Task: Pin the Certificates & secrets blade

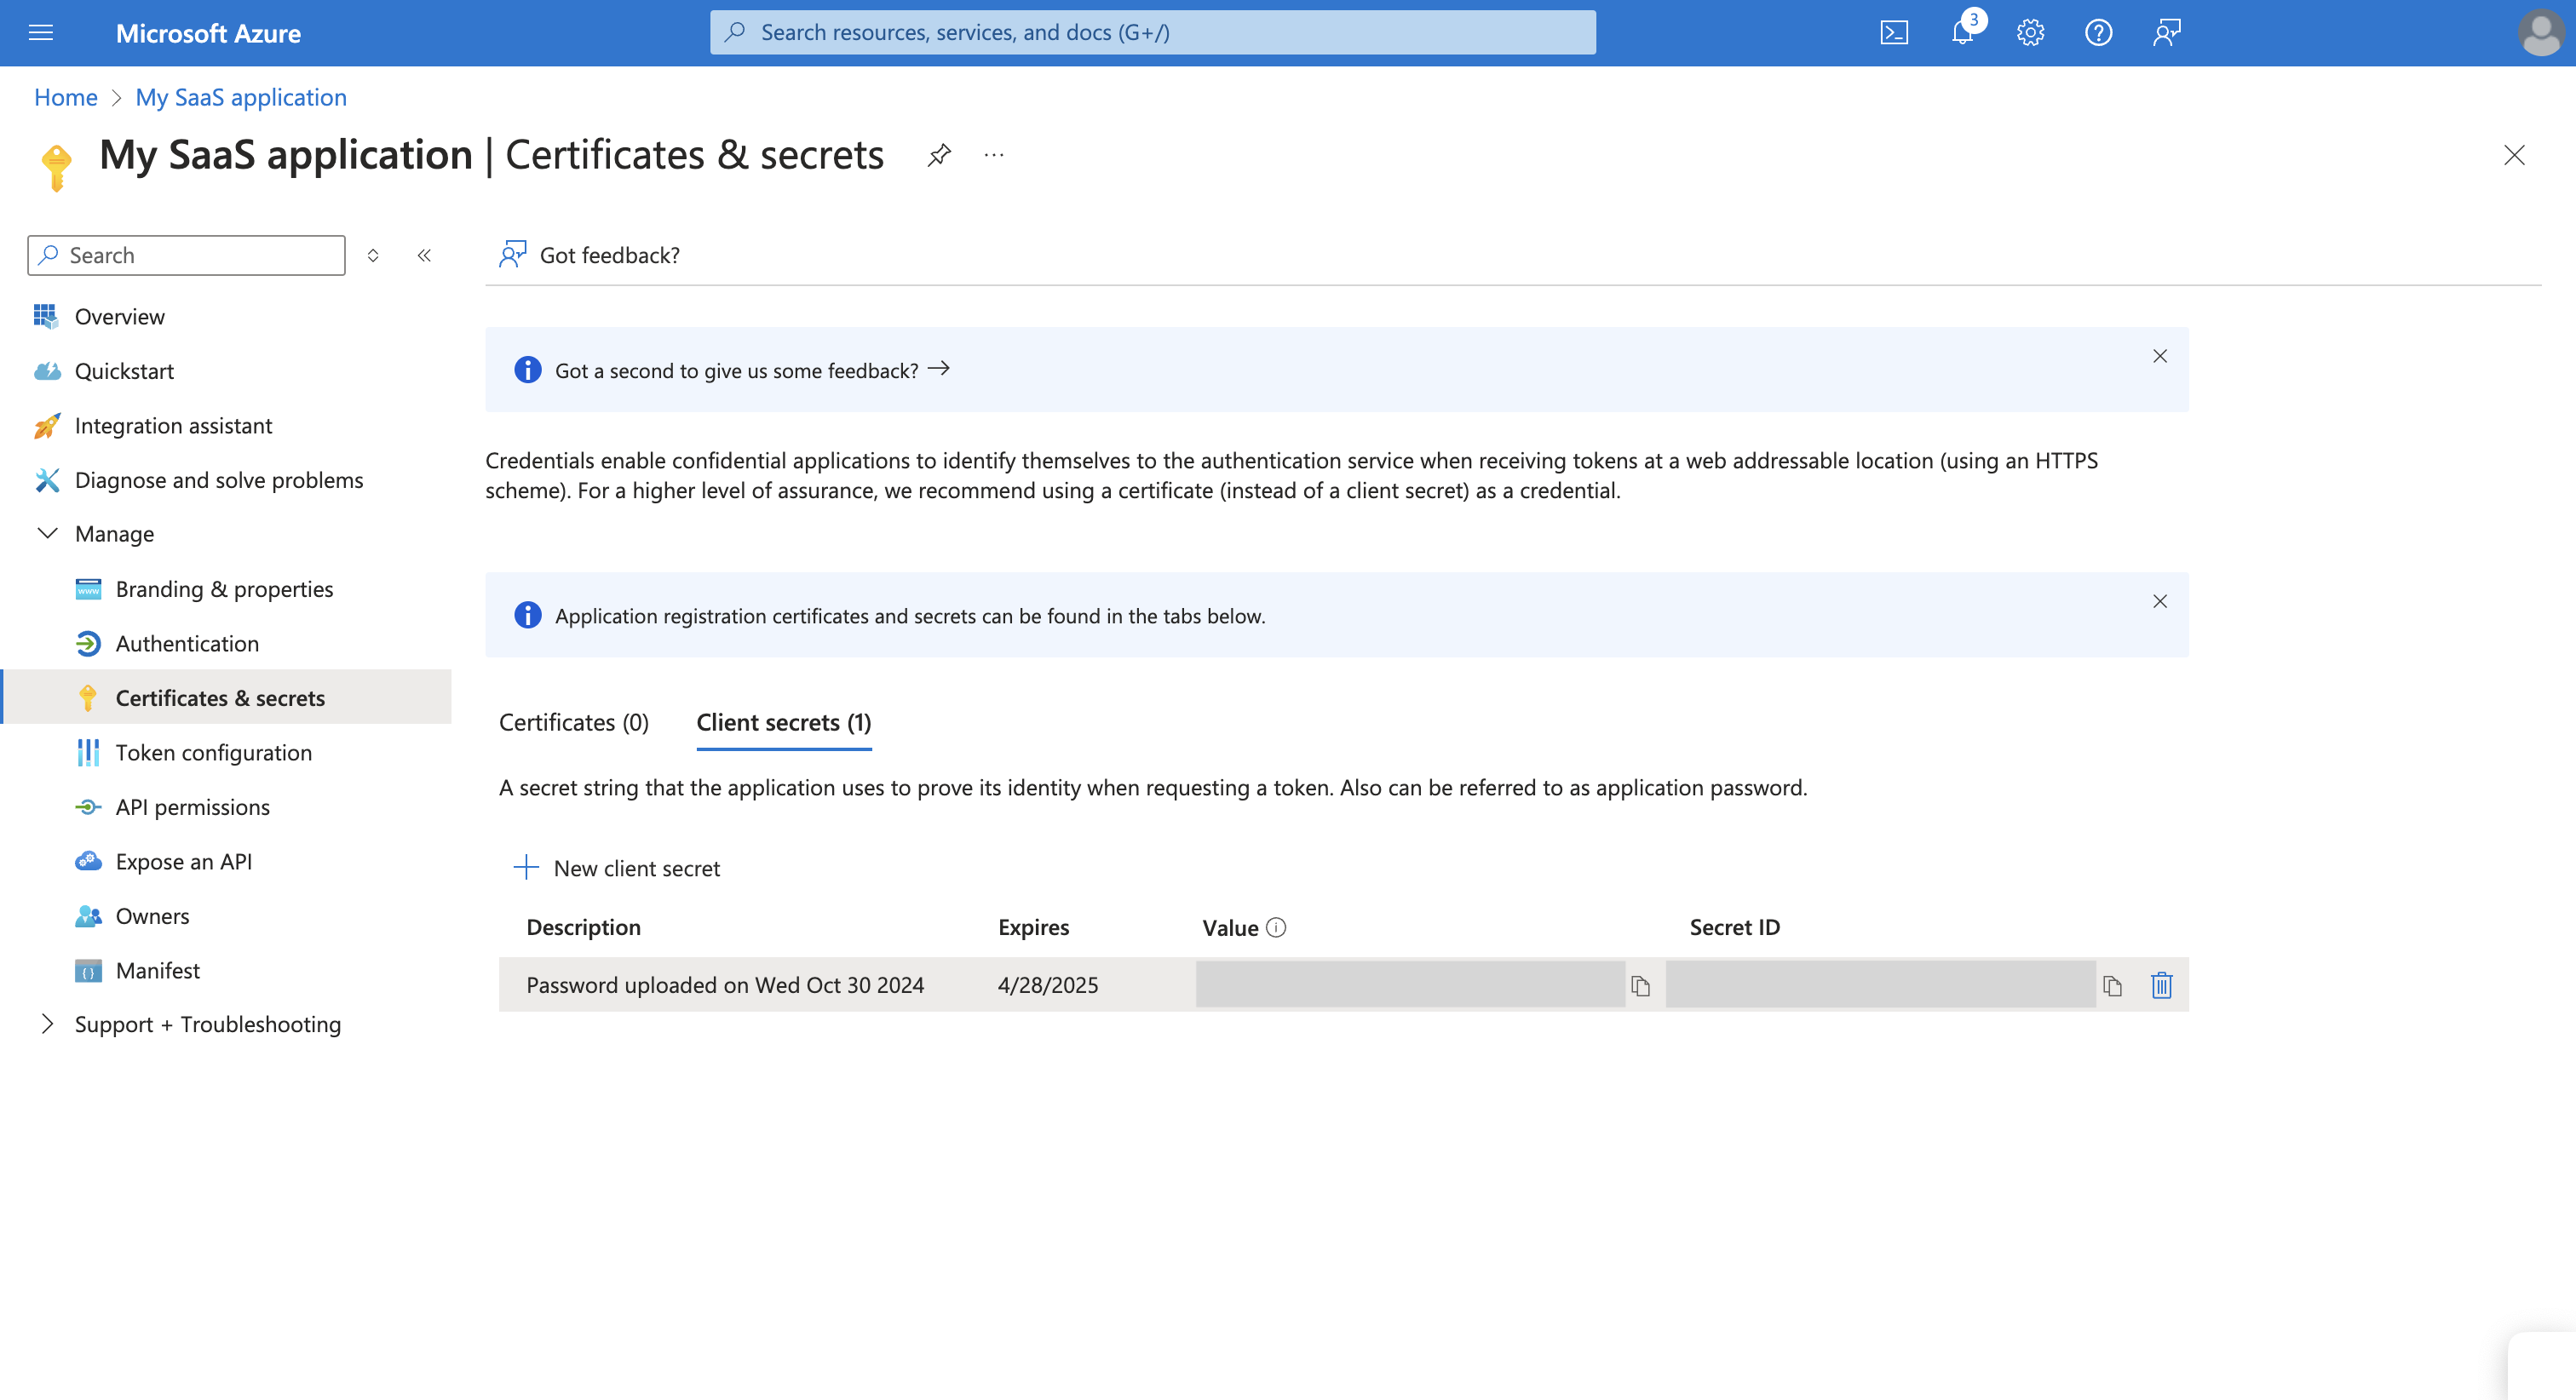Action: coord(938,155)
